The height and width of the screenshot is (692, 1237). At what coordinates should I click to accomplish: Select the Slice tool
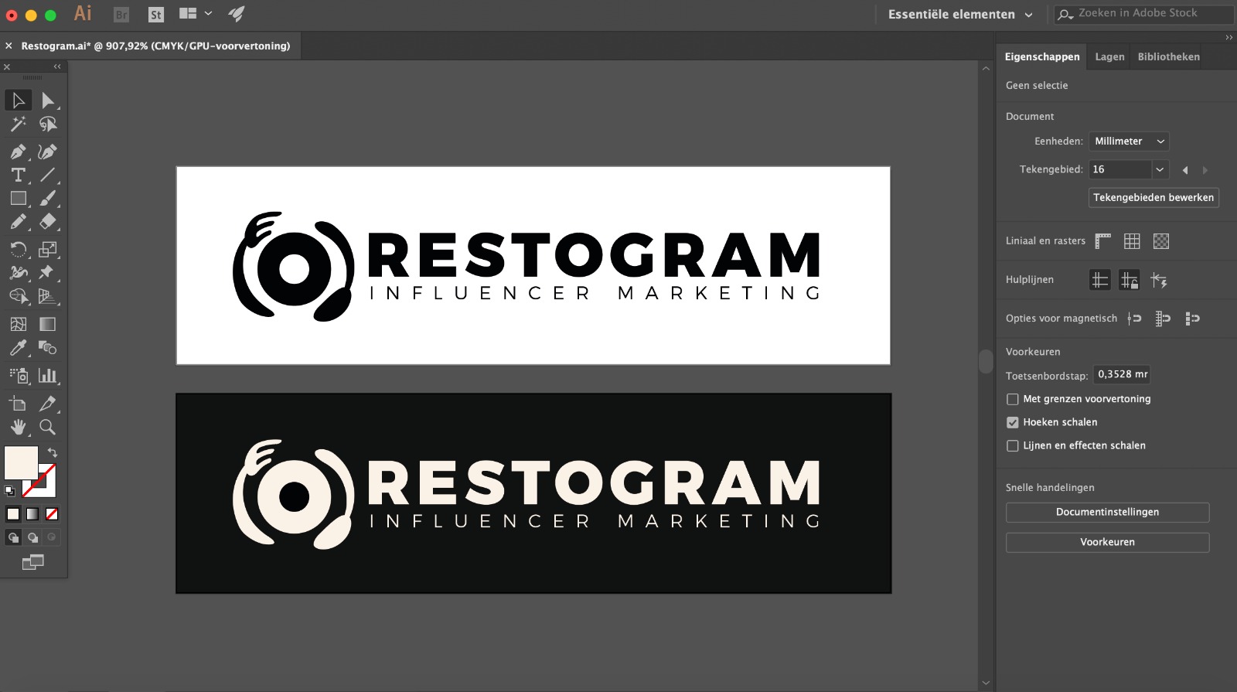48,404
